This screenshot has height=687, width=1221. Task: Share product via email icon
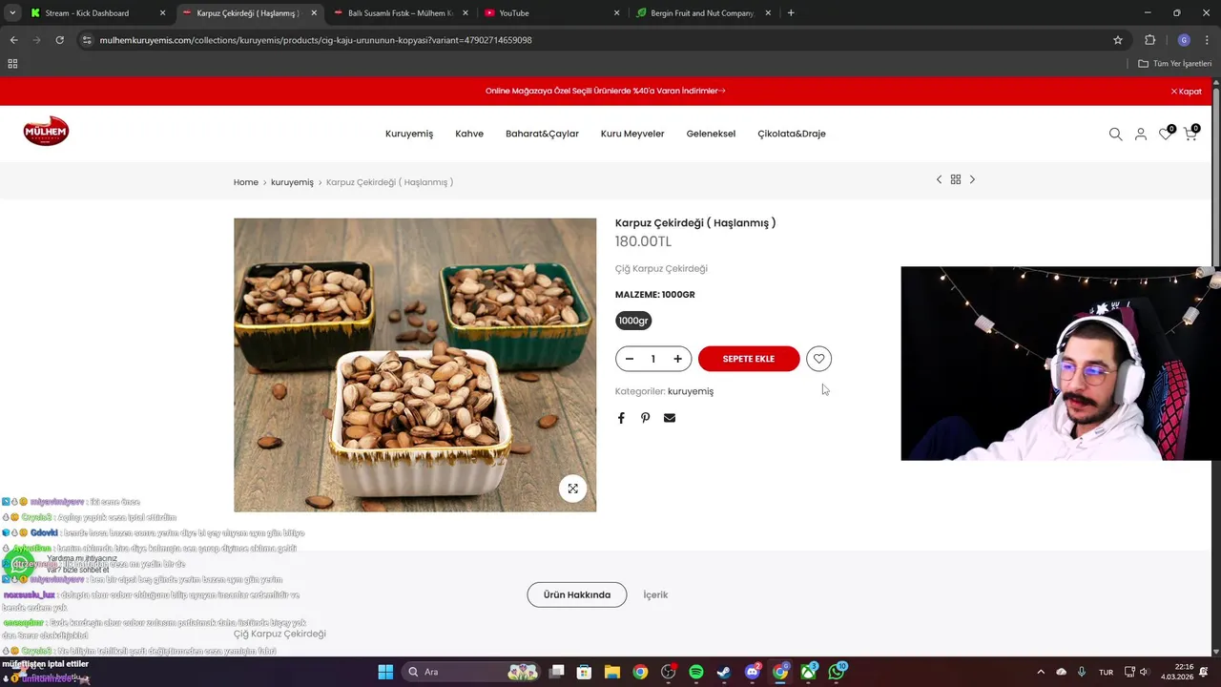(x=670, y=418)
